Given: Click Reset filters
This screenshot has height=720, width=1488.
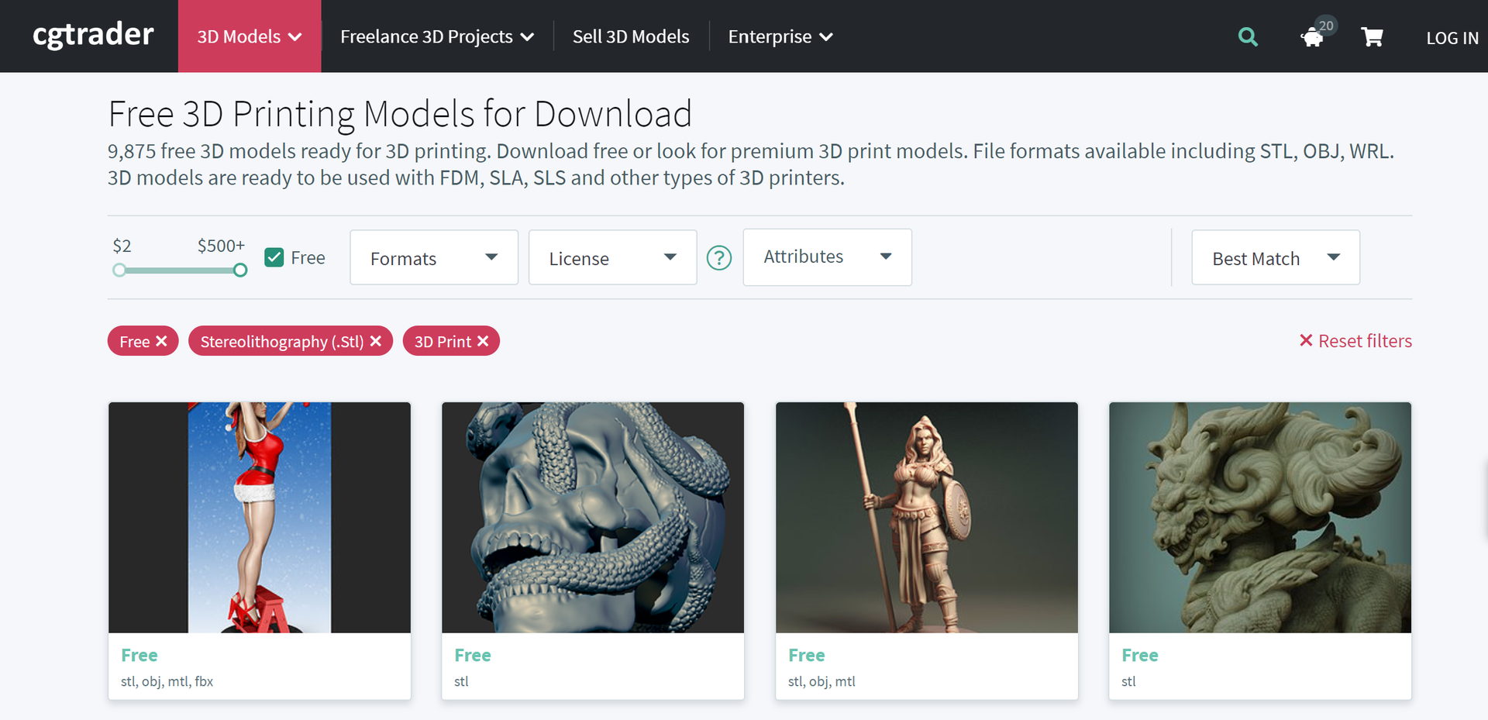Looking at the screenshot, I should coord(1355,341).
